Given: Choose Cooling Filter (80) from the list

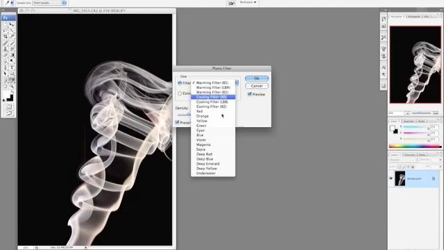Looking at the screenshot, I should click(213, 97).
